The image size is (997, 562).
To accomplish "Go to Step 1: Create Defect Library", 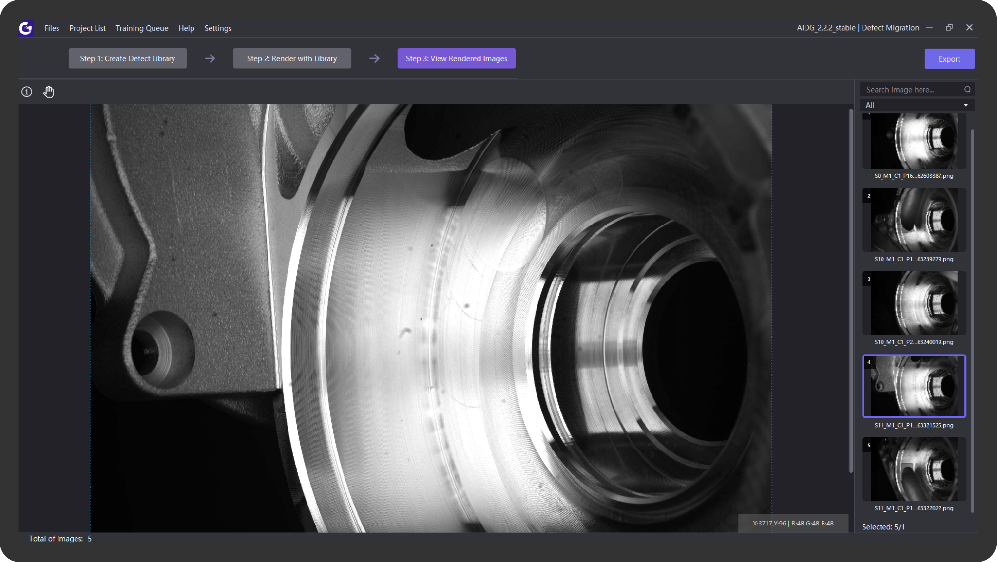I will (128, 58).
